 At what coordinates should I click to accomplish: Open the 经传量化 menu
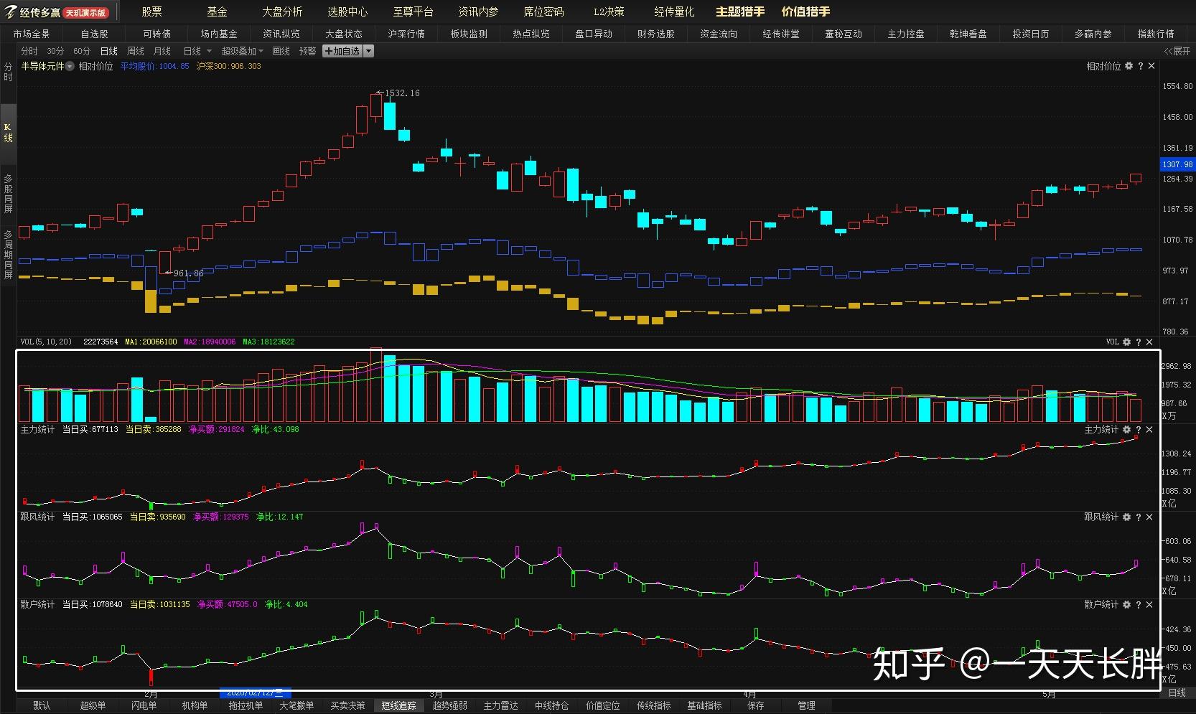coord(674,11)
